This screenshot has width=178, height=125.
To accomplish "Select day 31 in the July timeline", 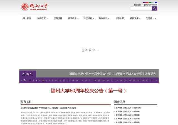I will (151, 81).
